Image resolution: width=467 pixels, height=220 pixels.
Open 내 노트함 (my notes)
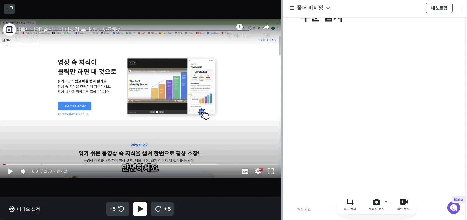coord(439,8)
